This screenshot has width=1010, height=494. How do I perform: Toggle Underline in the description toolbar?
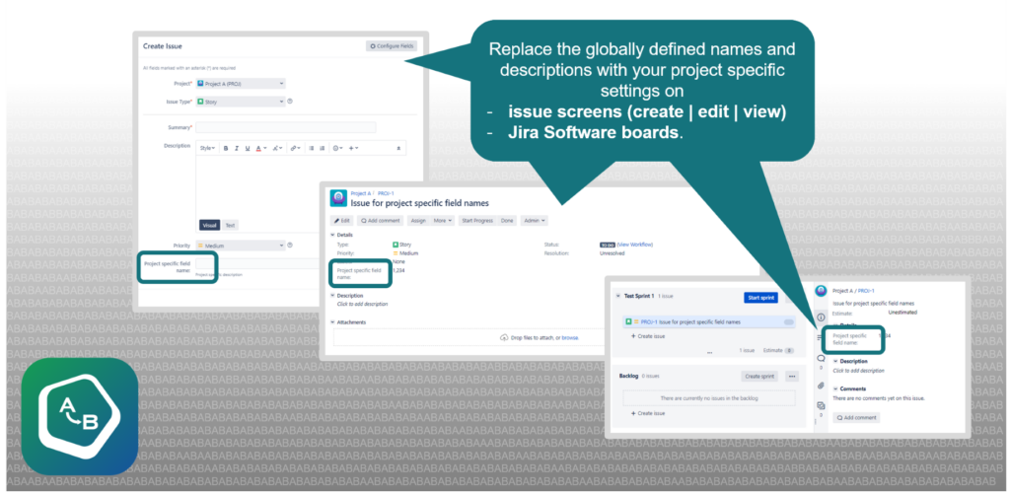pyautogui.click(x=248, y=148)
